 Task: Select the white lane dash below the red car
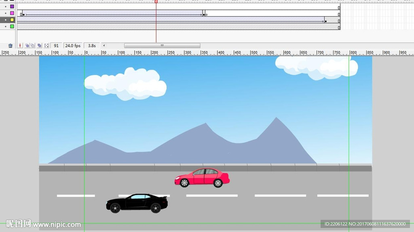coord(212,196)
